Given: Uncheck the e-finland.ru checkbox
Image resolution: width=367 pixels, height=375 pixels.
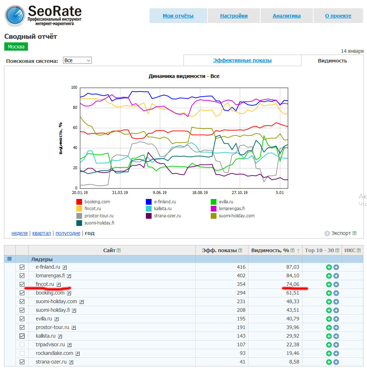Looking at the screenshot, I should (22, 267).
